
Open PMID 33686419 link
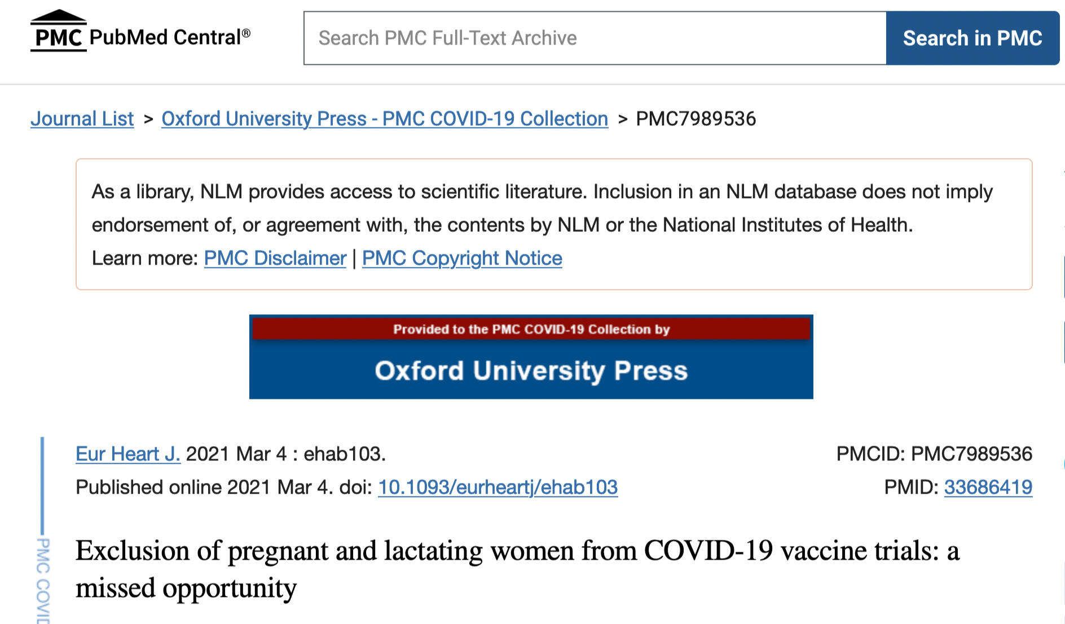point(988,487)
